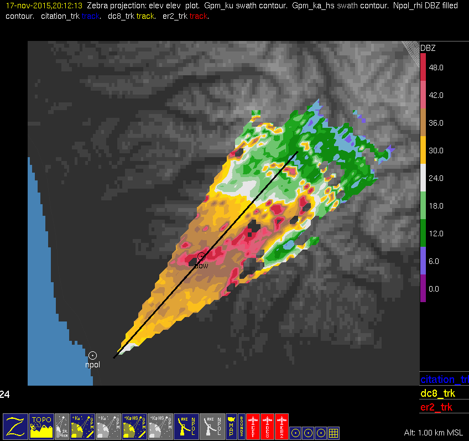Click the dow radar site marker
Screen dimensions: 469x441
coord(201,256)
